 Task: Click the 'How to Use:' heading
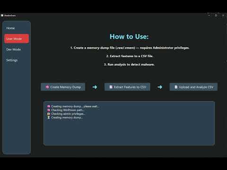coord(129,36)
